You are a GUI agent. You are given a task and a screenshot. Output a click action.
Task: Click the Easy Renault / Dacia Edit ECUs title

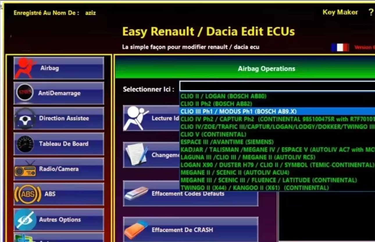tap(208, 31)
